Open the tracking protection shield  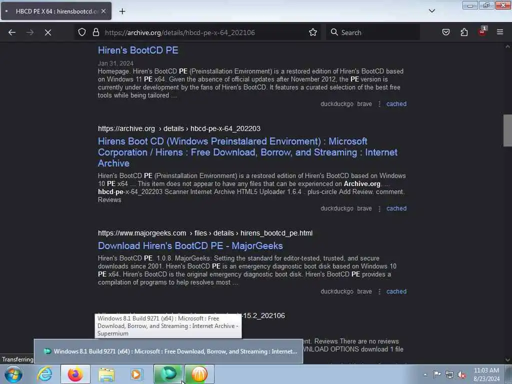(x=82, y=32)
